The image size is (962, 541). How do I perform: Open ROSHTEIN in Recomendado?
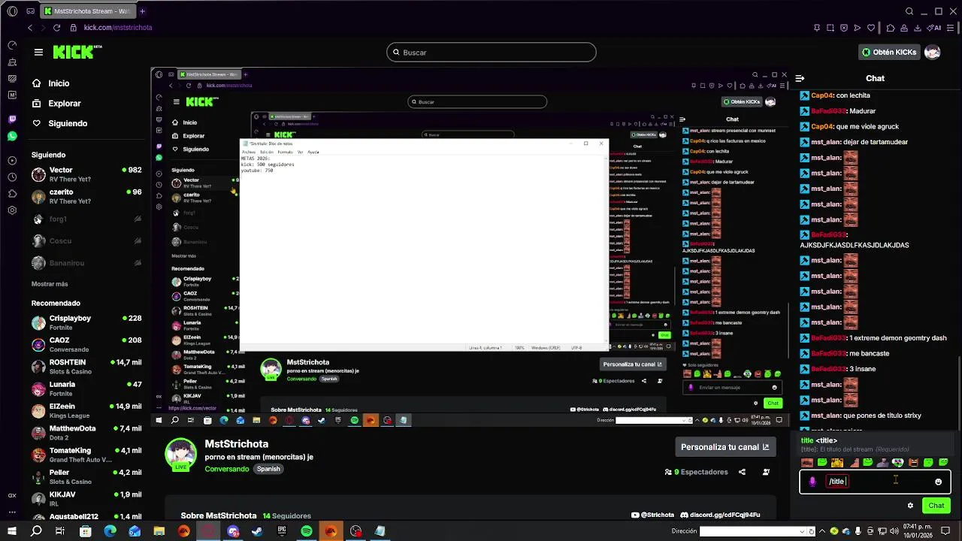click(x=86, y=367)
